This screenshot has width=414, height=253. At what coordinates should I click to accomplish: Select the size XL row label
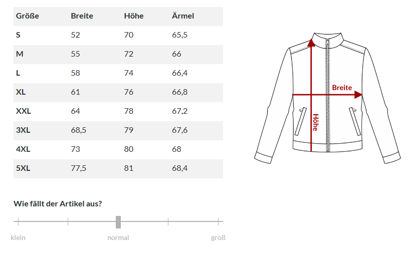[21, 92]
